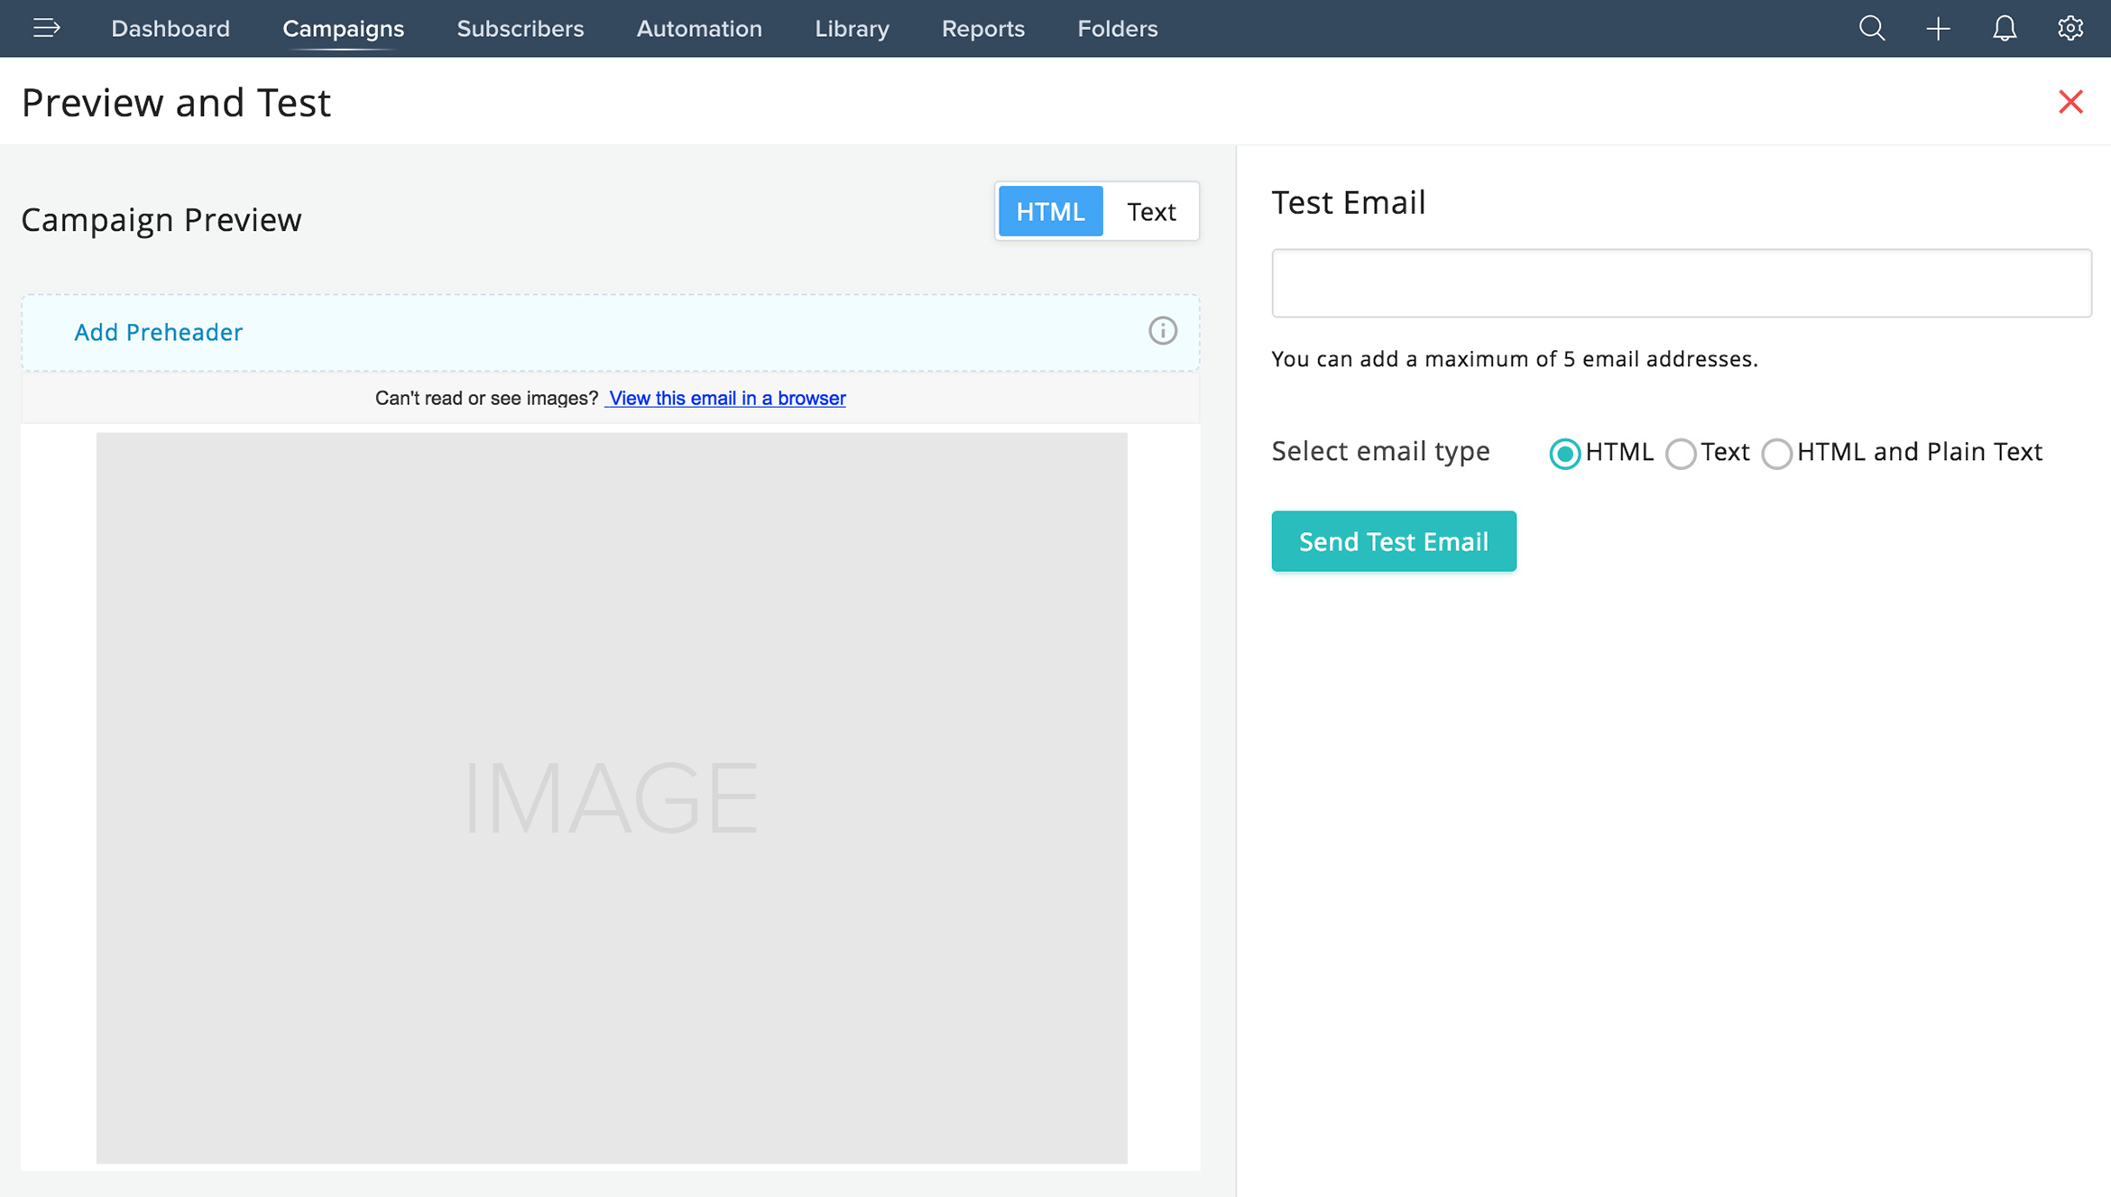Click the plus create-new icon
The image size is (2111, 1197).
point(1938,28)
